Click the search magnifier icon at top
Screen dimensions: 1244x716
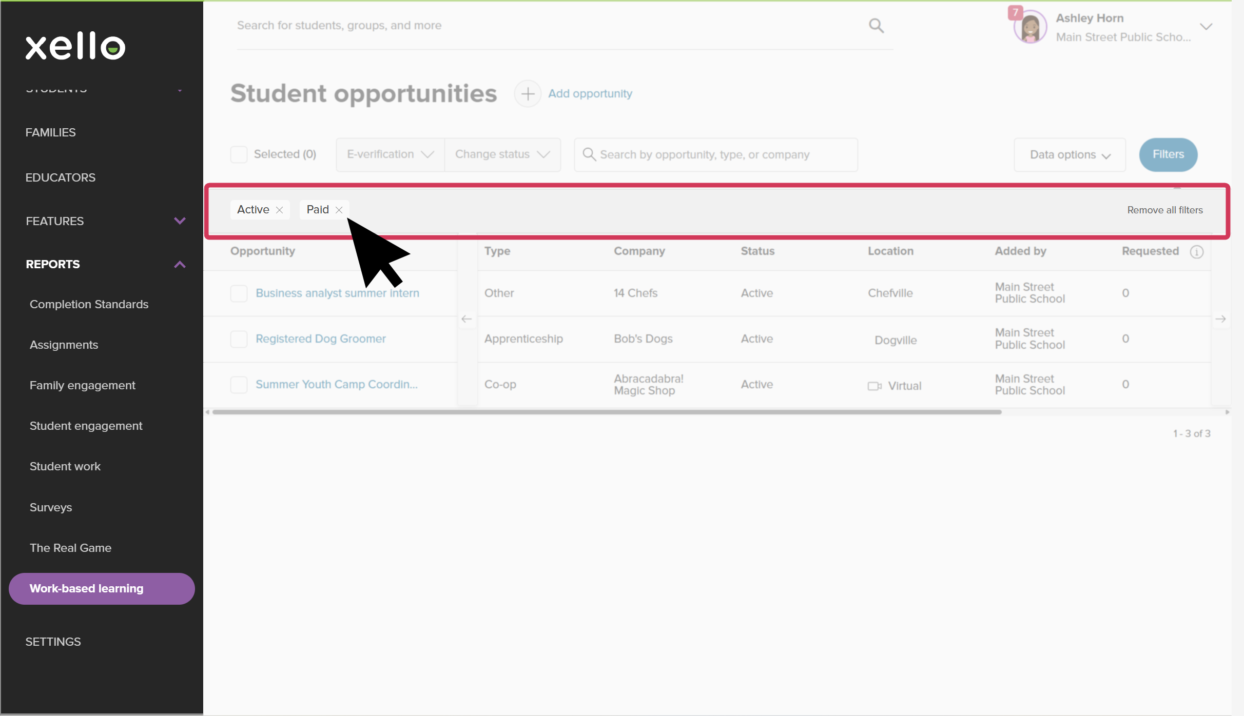click(876, 26)
